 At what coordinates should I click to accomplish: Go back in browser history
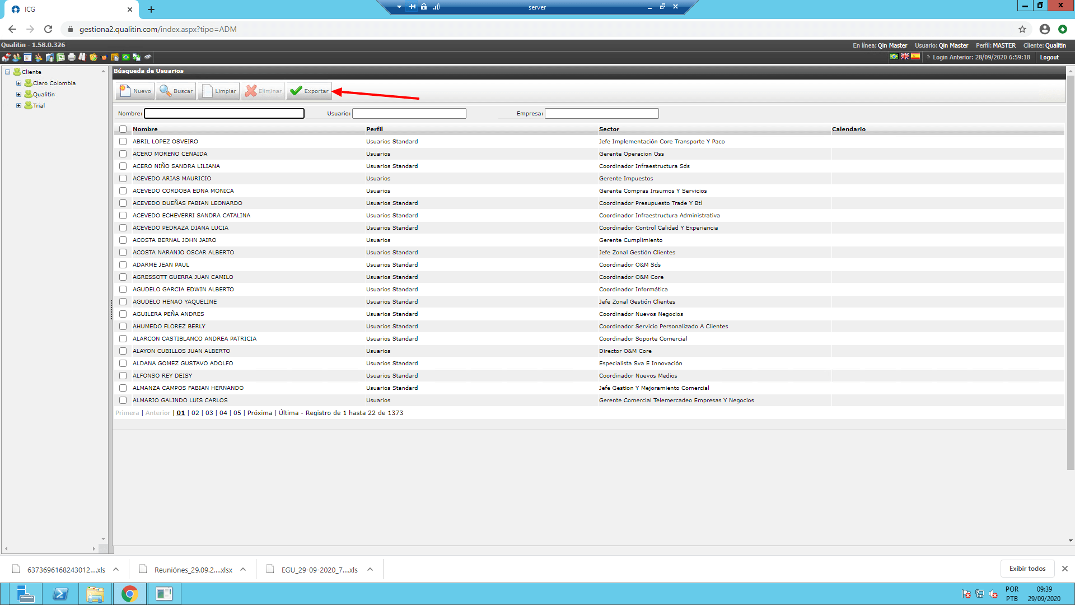pyautogui.click(x=12, y=29)
